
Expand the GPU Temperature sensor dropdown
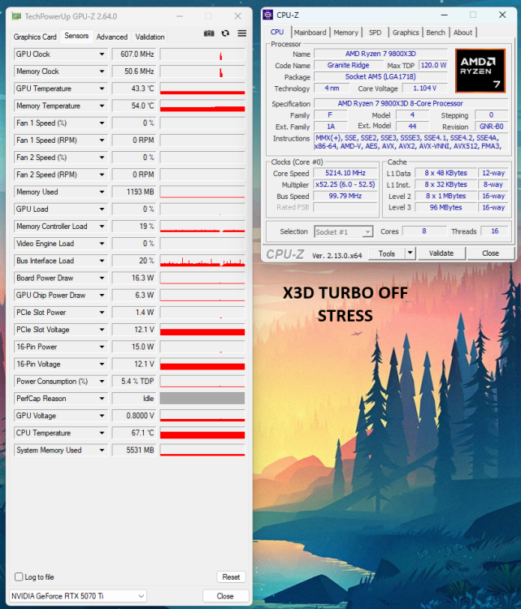102,89
